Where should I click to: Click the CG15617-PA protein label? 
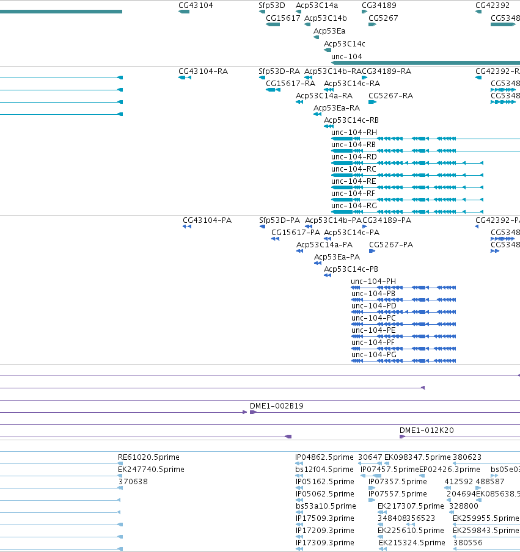tap(296, 233)
